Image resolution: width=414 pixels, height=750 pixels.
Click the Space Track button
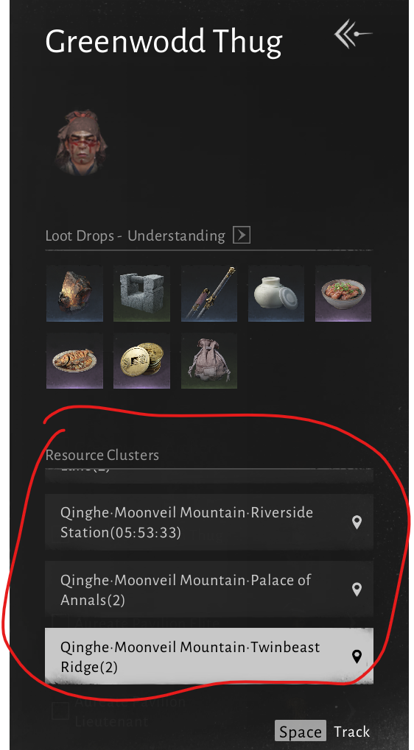coord(323,732)
